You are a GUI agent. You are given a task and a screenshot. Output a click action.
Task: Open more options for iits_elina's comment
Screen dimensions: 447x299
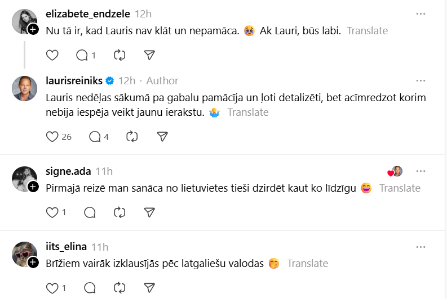click(x=421, y=247)
